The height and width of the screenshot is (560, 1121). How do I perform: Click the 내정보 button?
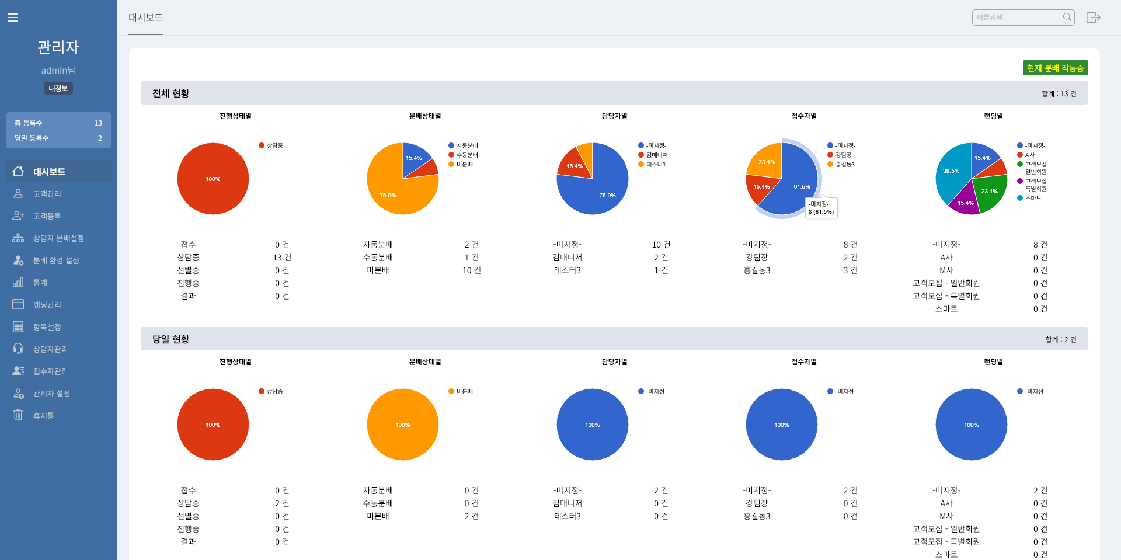point(58,88)
